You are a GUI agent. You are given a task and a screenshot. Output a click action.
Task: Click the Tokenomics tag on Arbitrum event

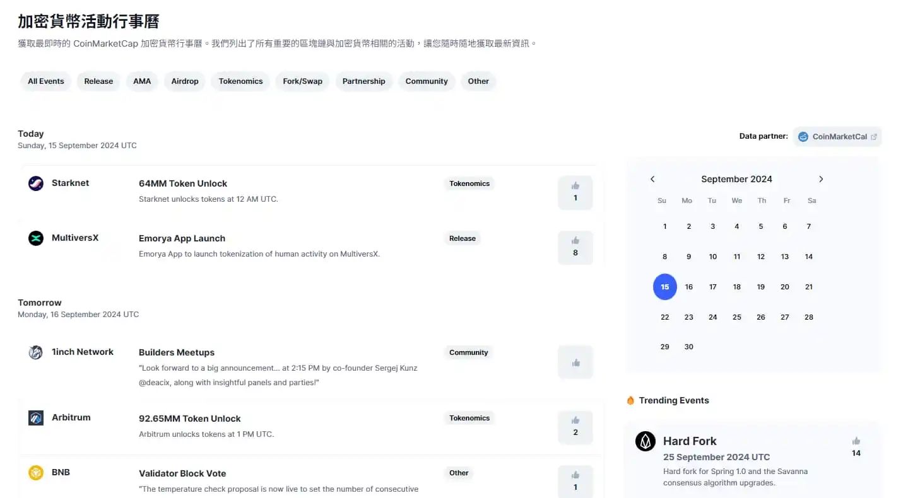pyautogui.click(x=469, y=418)
